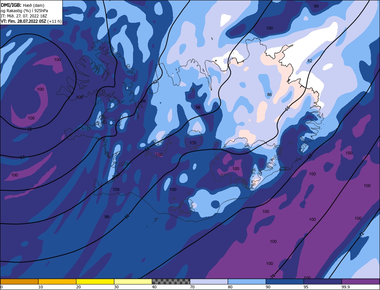Click the legend tick label '30'

click(116, 287)
